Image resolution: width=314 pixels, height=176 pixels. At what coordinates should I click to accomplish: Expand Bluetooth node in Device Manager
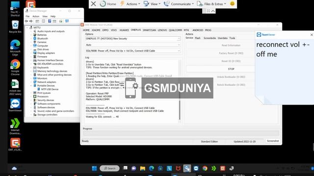point(31,39)
